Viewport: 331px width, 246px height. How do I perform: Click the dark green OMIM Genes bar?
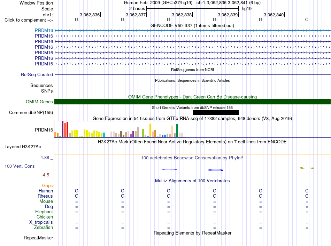coord(192,102)
